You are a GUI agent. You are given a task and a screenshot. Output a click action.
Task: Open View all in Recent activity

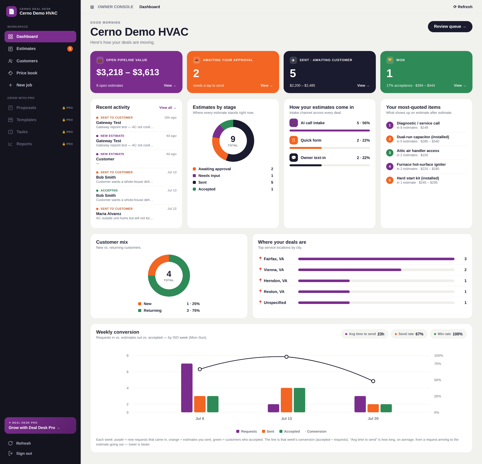168,108
